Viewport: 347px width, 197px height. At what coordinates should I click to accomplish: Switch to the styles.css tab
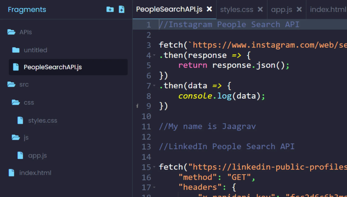(236, 9)
